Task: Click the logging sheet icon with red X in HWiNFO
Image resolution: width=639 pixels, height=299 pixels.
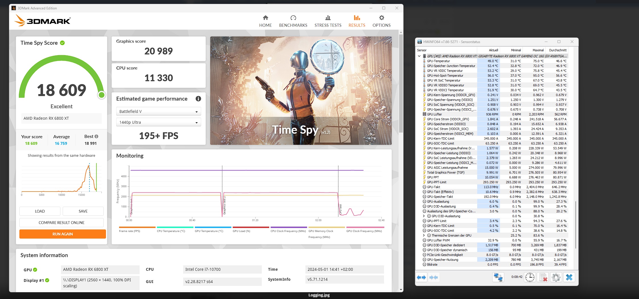Action: coord(543,277)
